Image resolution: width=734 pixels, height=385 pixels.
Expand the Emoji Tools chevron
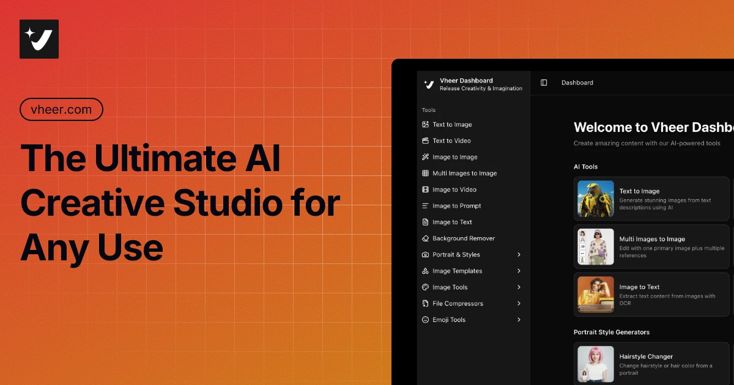tap(519, 320)
